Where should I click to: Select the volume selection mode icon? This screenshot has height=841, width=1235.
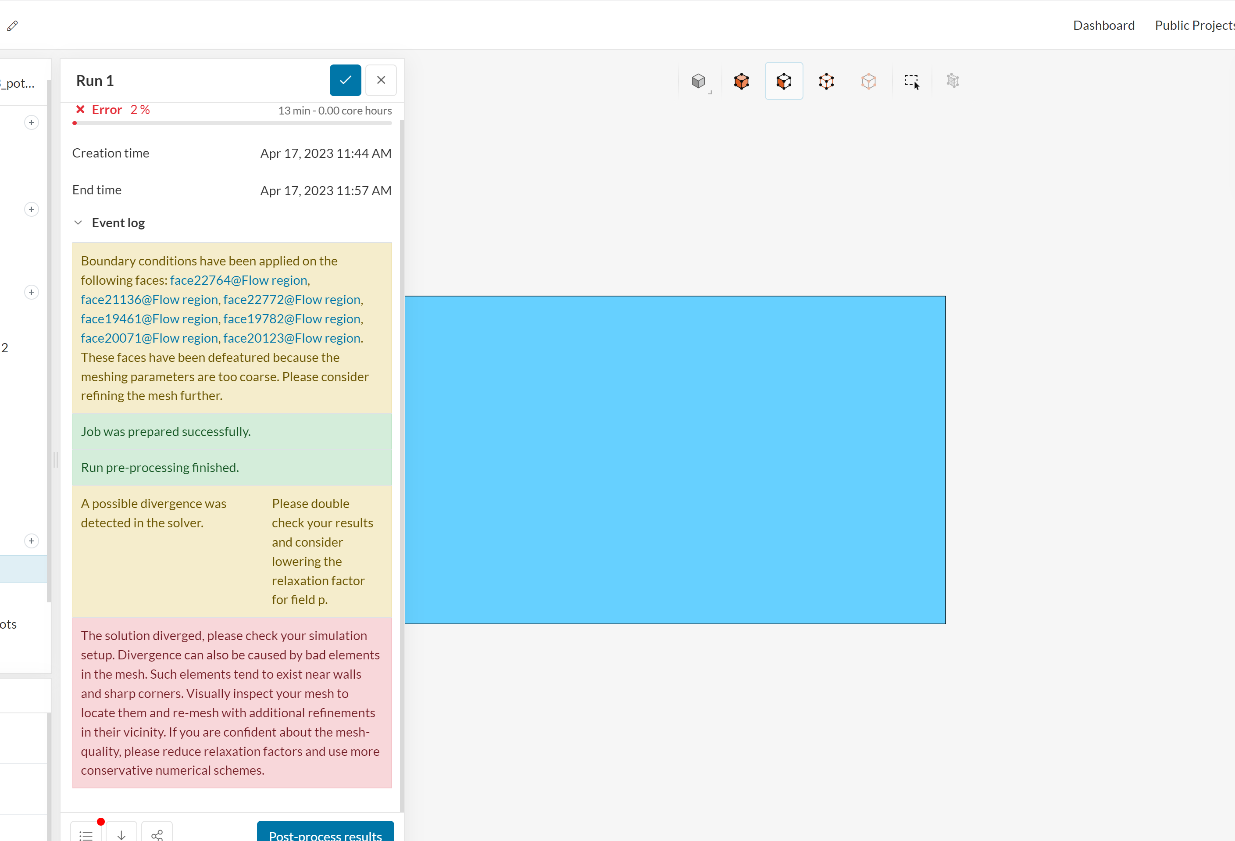741,81
